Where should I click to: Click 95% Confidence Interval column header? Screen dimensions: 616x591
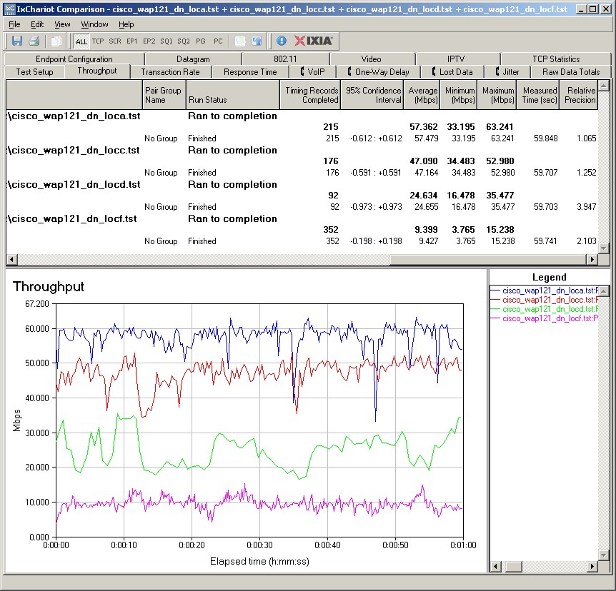click(x=372, y=95)
